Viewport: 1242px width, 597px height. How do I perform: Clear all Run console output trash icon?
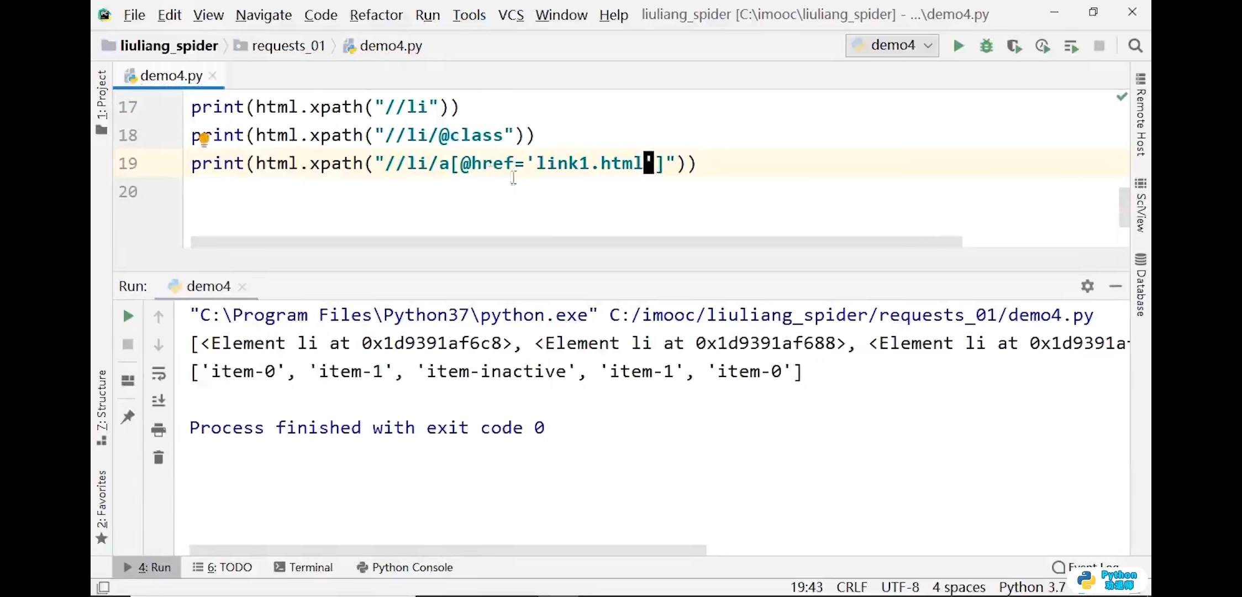159,458
